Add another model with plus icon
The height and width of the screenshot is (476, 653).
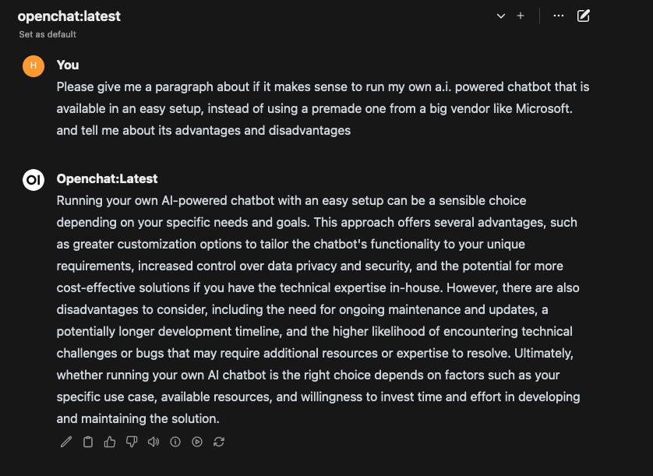click(521, 16)
